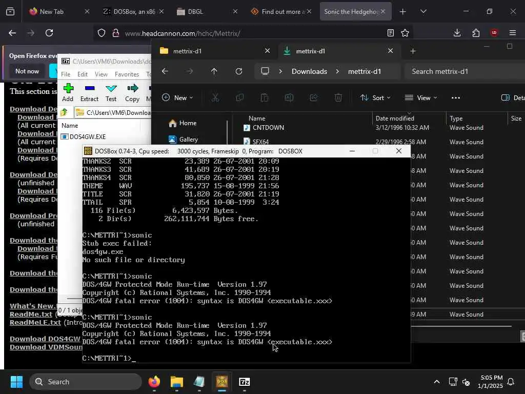Open the 7-Zip File menu
This screenshot has height=394, width=525.
pyautogui.click(x=66, y=74)
